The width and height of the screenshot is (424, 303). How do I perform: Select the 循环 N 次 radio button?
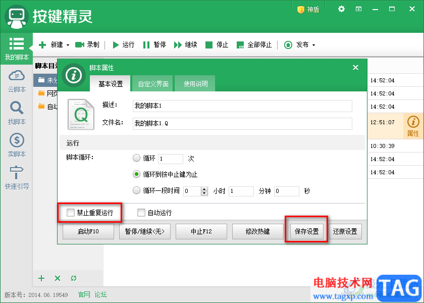pyautogui.click(x=137, y=158)
